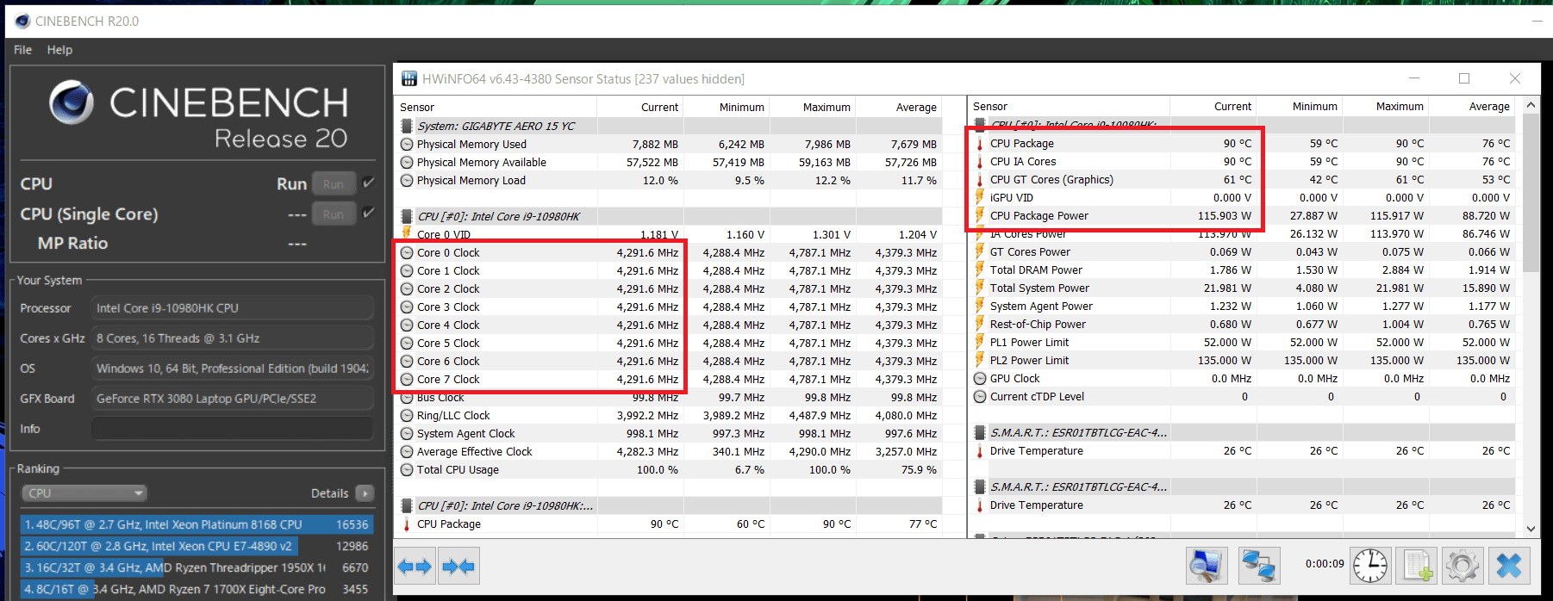Select the Bus Clock row
1553x601 pixels.
pos(669,398)
